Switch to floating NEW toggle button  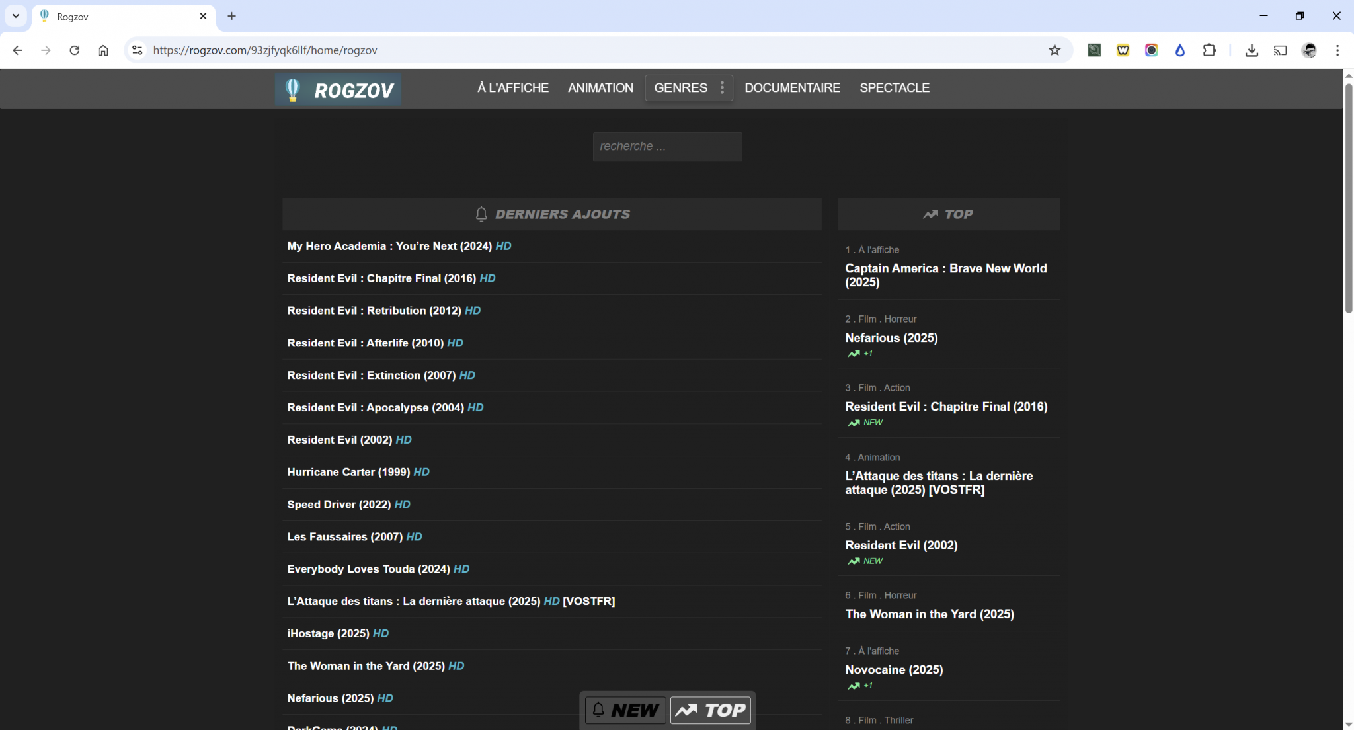[625, 710]
